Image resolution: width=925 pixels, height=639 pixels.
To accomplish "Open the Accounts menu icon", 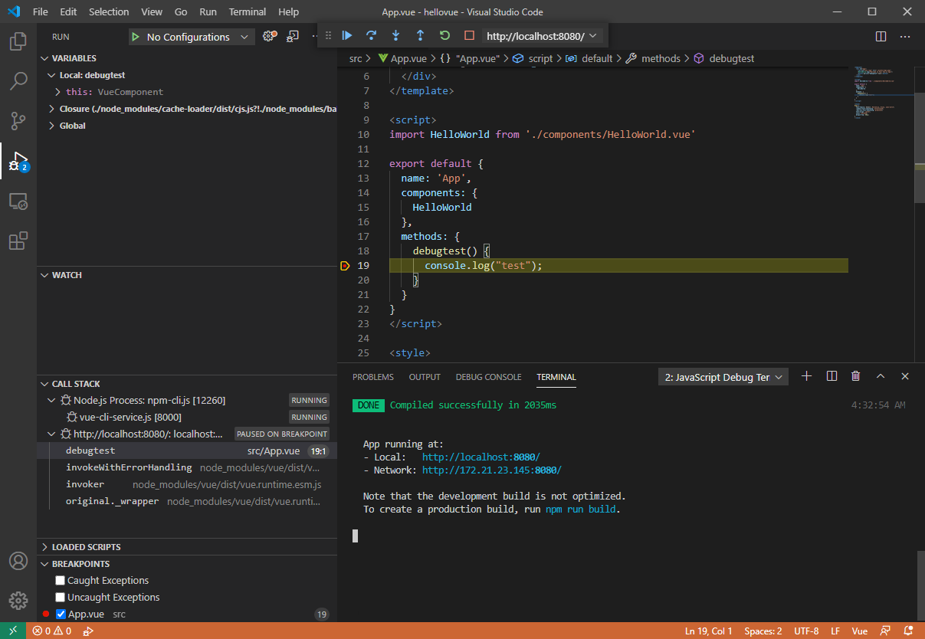I will 18,561.
